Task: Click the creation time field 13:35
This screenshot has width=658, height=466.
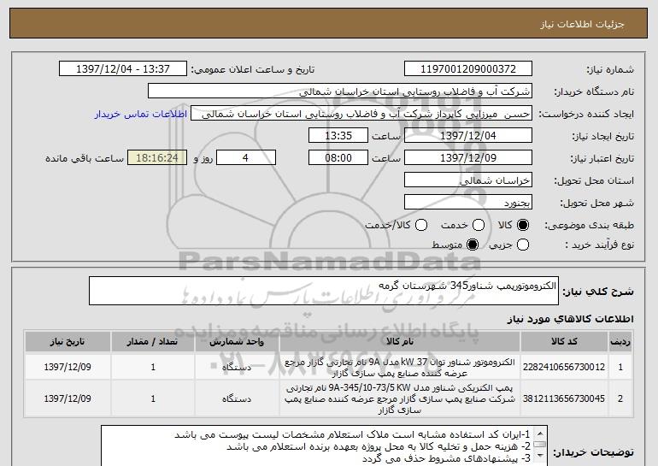Action: 338,136
